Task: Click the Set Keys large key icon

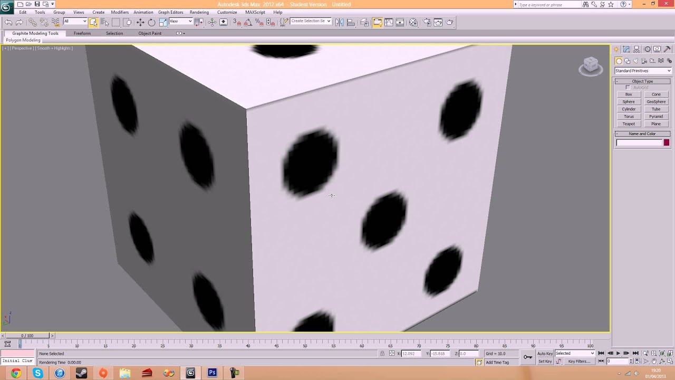Action: [528, 357]
